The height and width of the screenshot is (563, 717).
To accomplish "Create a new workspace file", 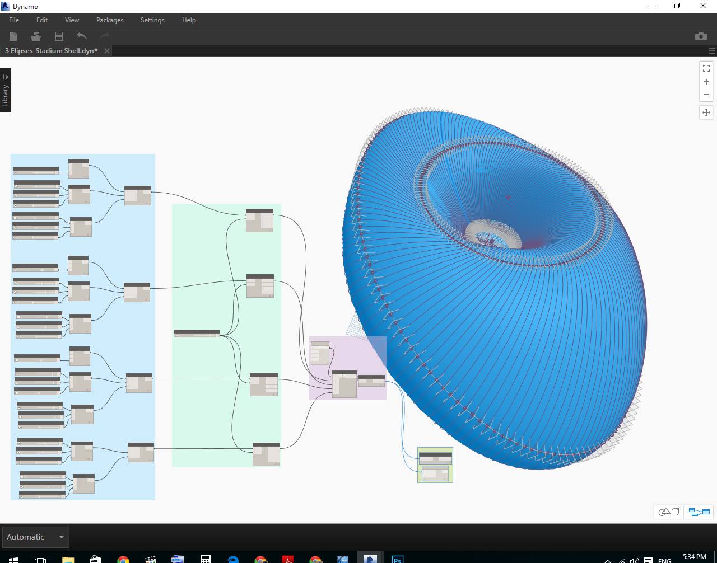I will 12,36.
